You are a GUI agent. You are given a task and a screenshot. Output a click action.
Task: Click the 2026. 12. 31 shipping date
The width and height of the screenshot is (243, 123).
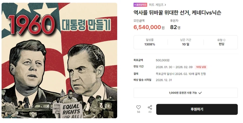click(x=164, y=80)
